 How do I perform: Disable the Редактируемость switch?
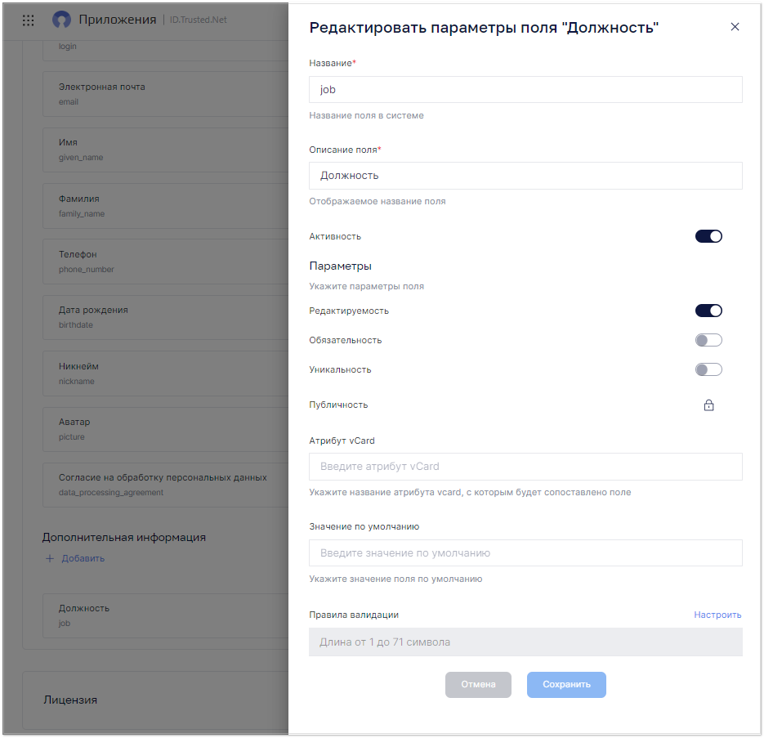pyautogui.click(x=708, y=311)
